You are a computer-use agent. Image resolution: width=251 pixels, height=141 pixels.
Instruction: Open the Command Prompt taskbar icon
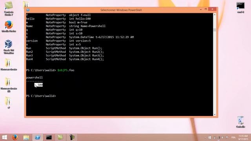point(49,137)
